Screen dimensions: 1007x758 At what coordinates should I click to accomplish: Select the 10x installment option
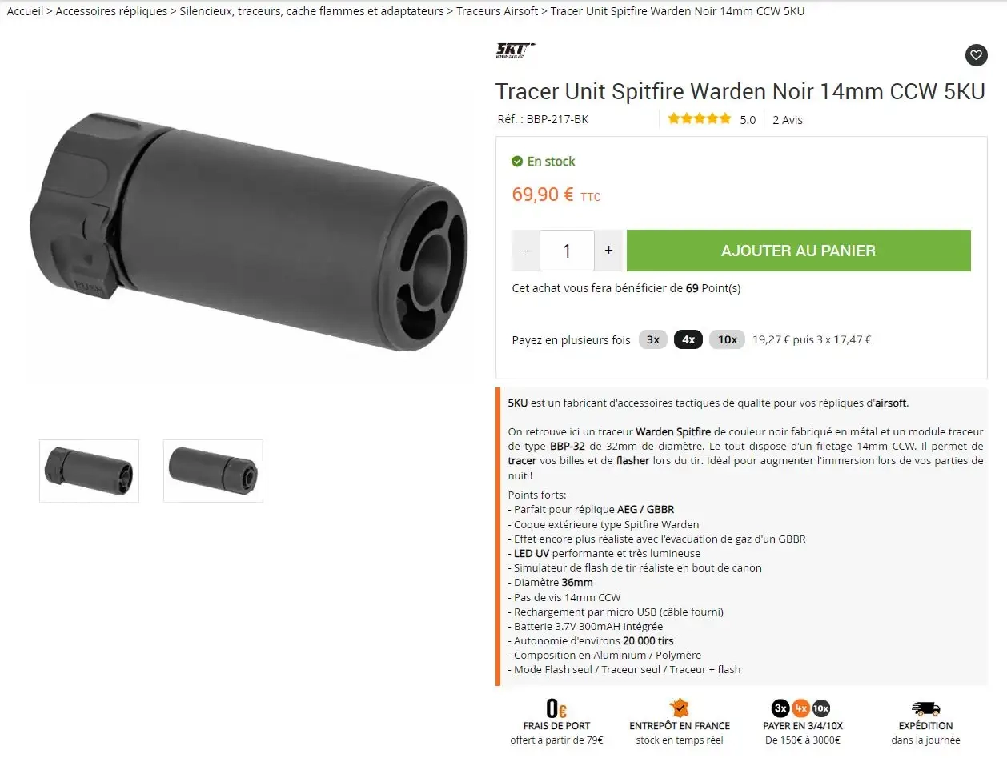(x=727, y=339)
